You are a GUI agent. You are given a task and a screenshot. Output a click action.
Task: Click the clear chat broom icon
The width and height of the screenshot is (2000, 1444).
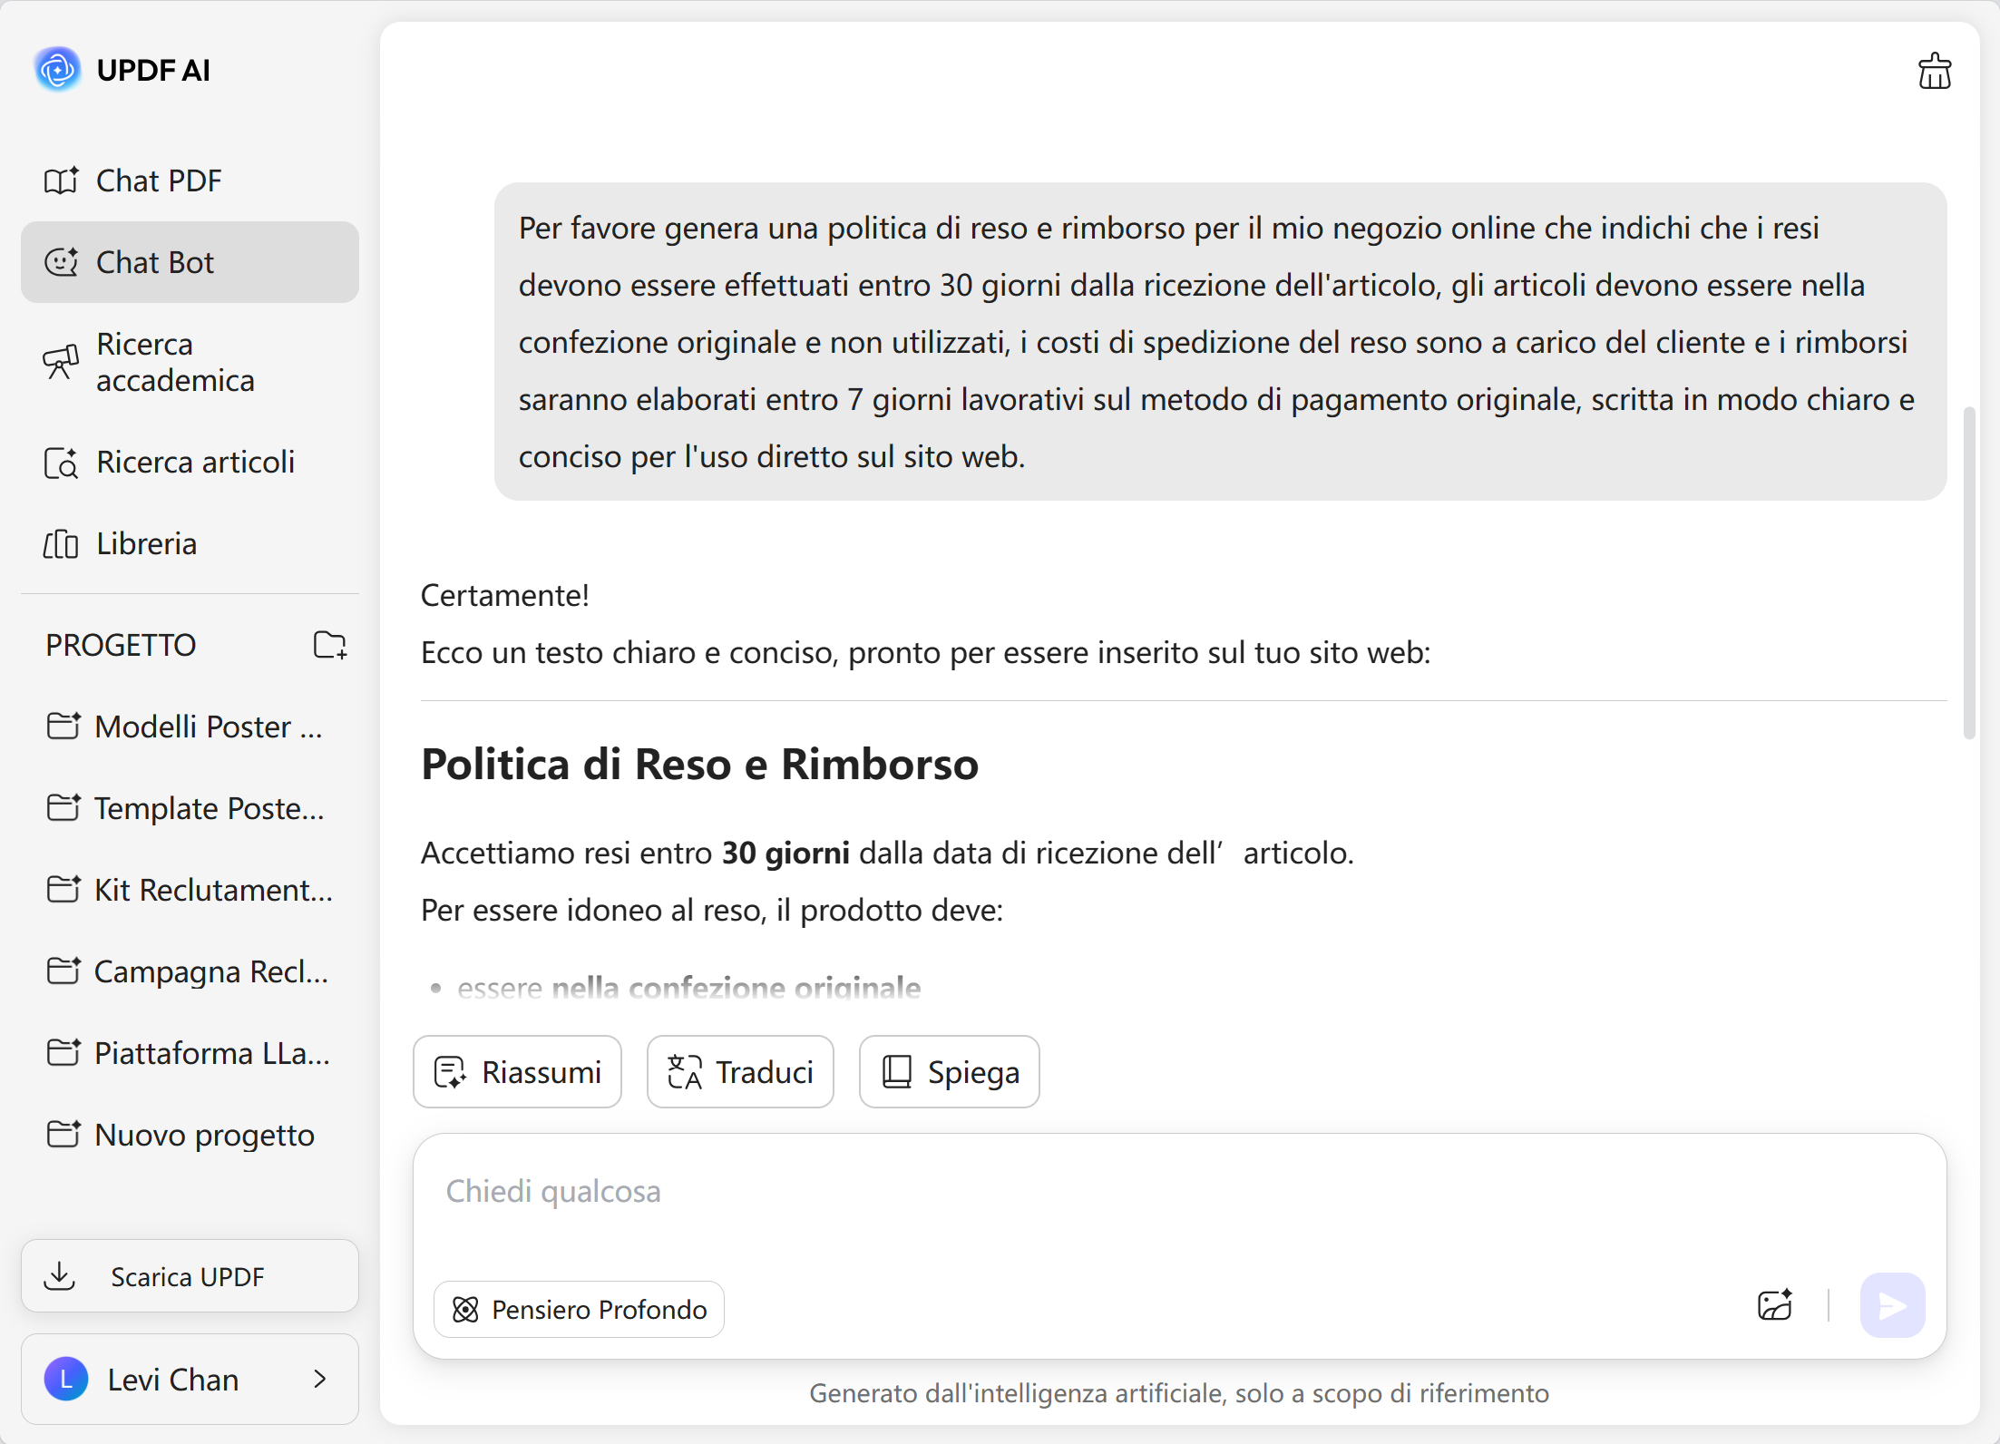(x=1934, y=71)
